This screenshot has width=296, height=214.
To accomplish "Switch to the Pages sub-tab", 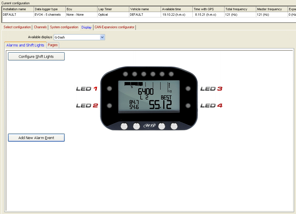I will [53, 45].
